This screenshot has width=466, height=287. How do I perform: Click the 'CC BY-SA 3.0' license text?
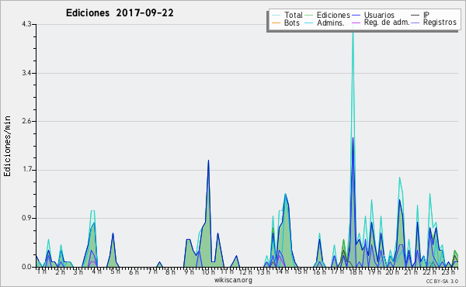(442, 281)
